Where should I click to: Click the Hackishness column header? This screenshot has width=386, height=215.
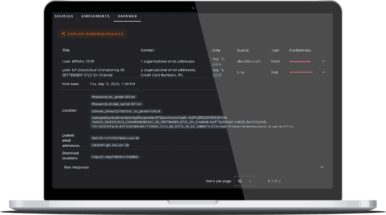(300, 50)
